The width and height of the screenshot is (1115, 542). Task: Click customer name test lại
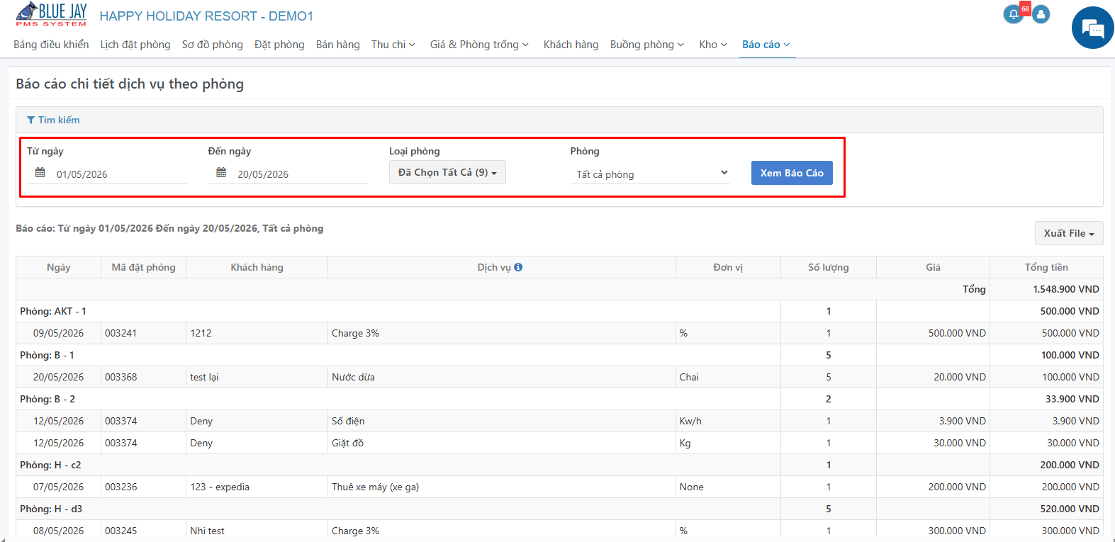tap(204, 377)
